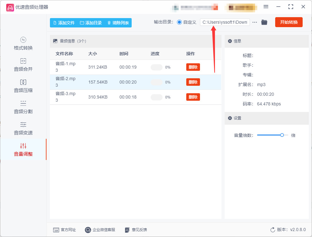The width and height of the screenshot is (312, 237).
Task: Open the 音频压缩 audio compression section
Action: click(23, 86)
